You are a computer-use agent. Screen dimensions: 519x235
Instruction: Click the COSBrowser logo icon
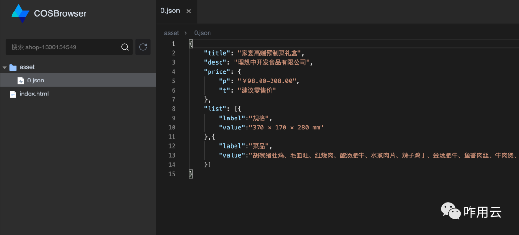point(21,13)
